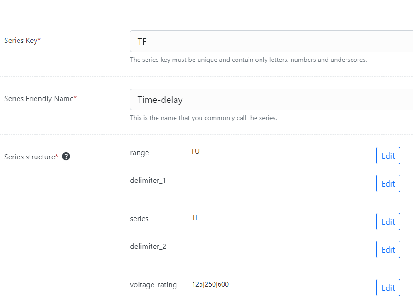Edit the voltage_rating row
Image resolution: width=413 pixels, height=301 pixels.
[388, 288]
